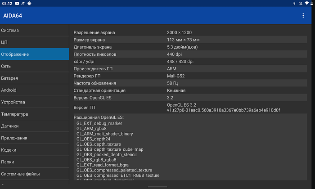Open the Android category

[34, 90]
